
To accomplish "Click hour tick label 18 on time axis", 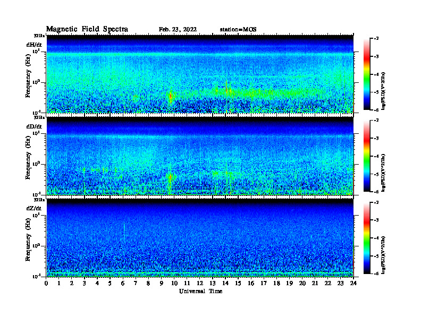I will click(x=276, y=284).
